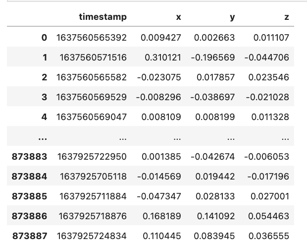Click the x value -0.014569

[x=159, y=177]
